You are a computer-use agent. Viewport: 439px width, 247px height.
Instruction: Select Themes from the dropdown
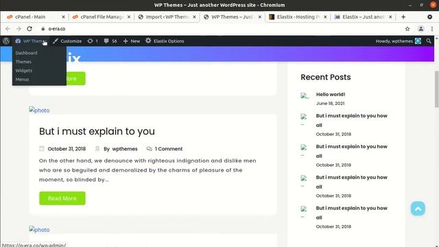point(23,62)
